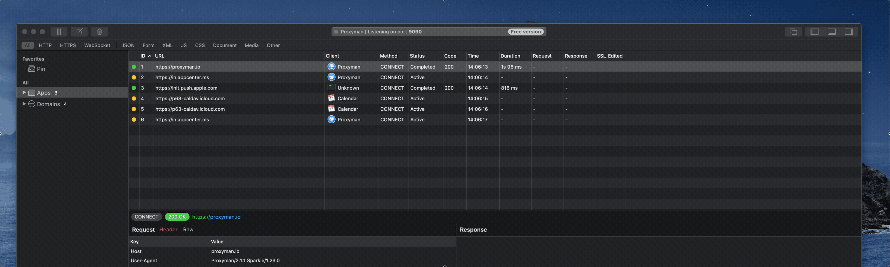890x267 pixels.
Task: Click the duplicate window icon in toolbar
Action: pos(793,31)
